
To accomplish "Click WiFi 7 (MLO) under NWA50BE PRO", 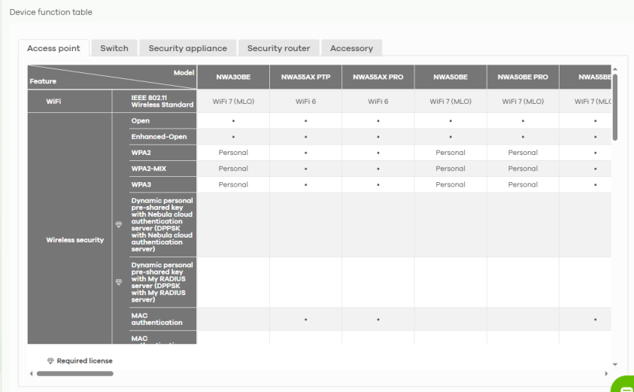I will tap(523, 102).
